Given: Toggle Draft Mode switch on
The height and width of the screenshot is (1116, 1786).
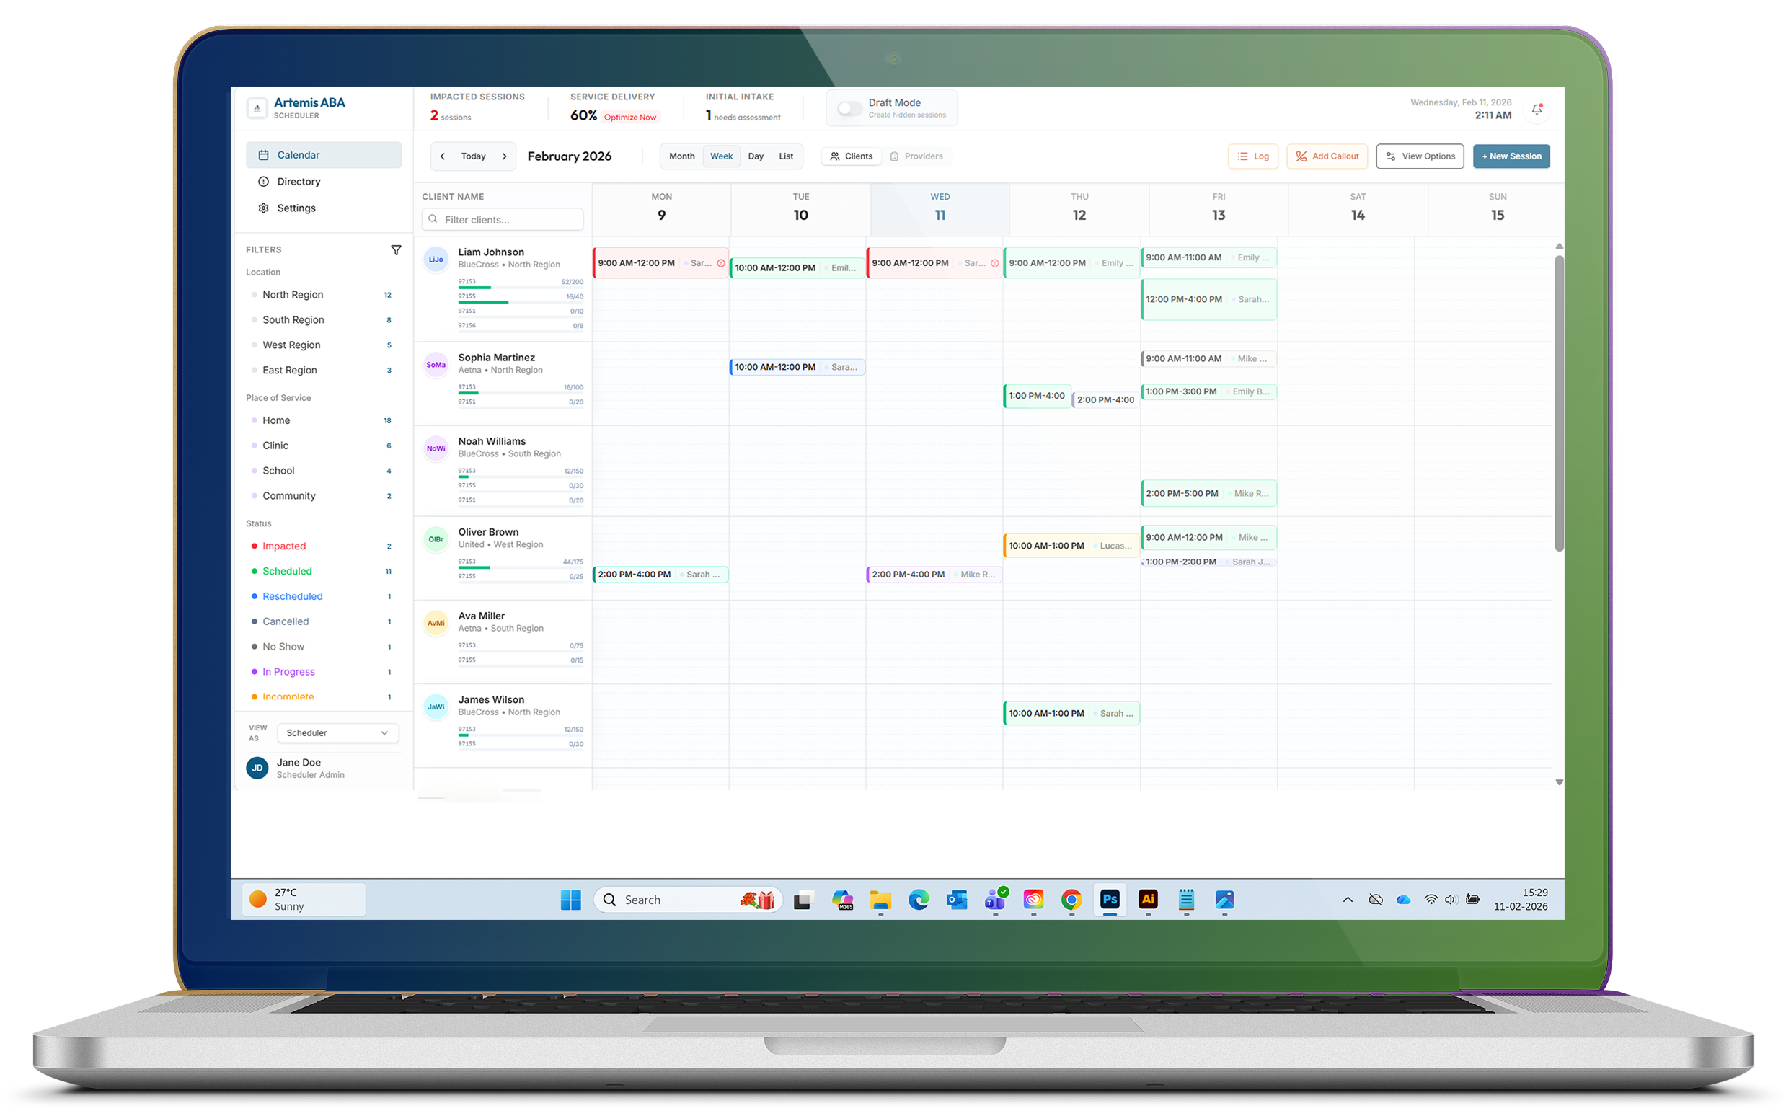Looking at the screenshot, I should (849, 108).
